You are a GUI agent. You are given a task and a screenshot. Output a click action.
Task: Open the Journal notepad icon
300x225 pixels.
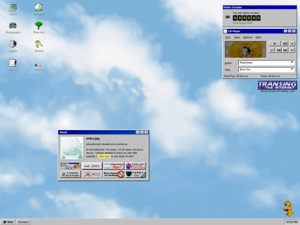(x=13, y=65)
